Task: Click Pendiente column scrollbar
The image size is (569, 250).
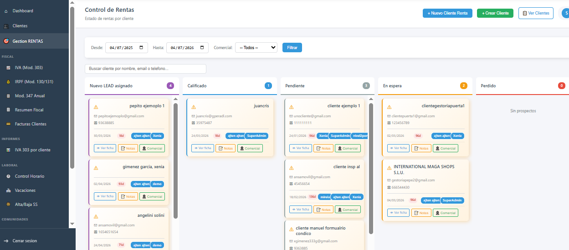Action: coord(371,168)
